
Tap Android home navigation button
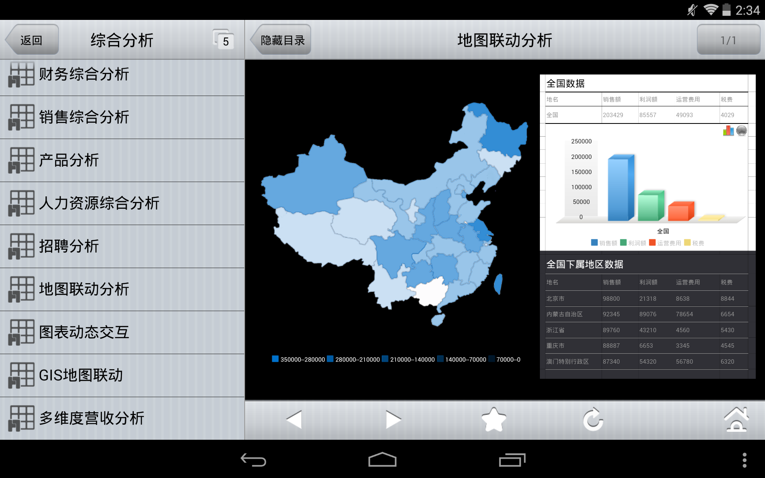tap(382, 459)
